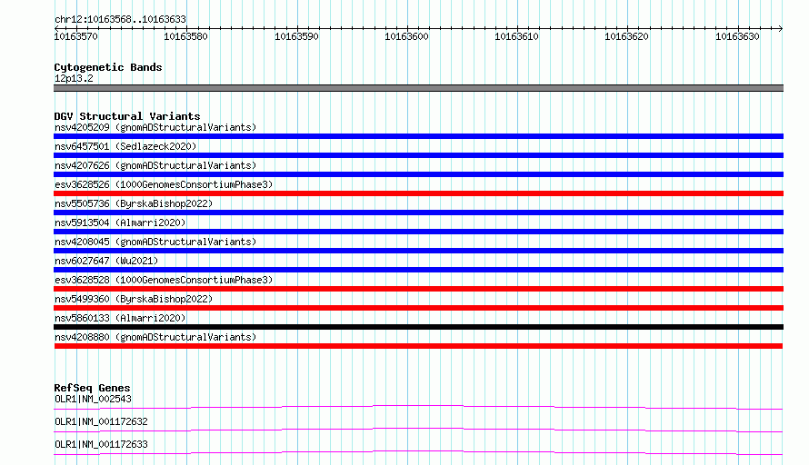Click ruler position 10163630
The height and width of the screenshot is (465, 809).
pyautogui.click(x=737, y=36)
